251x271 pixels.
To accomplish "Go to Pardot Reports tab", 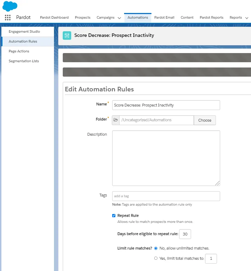I will (x=211, y=18).
